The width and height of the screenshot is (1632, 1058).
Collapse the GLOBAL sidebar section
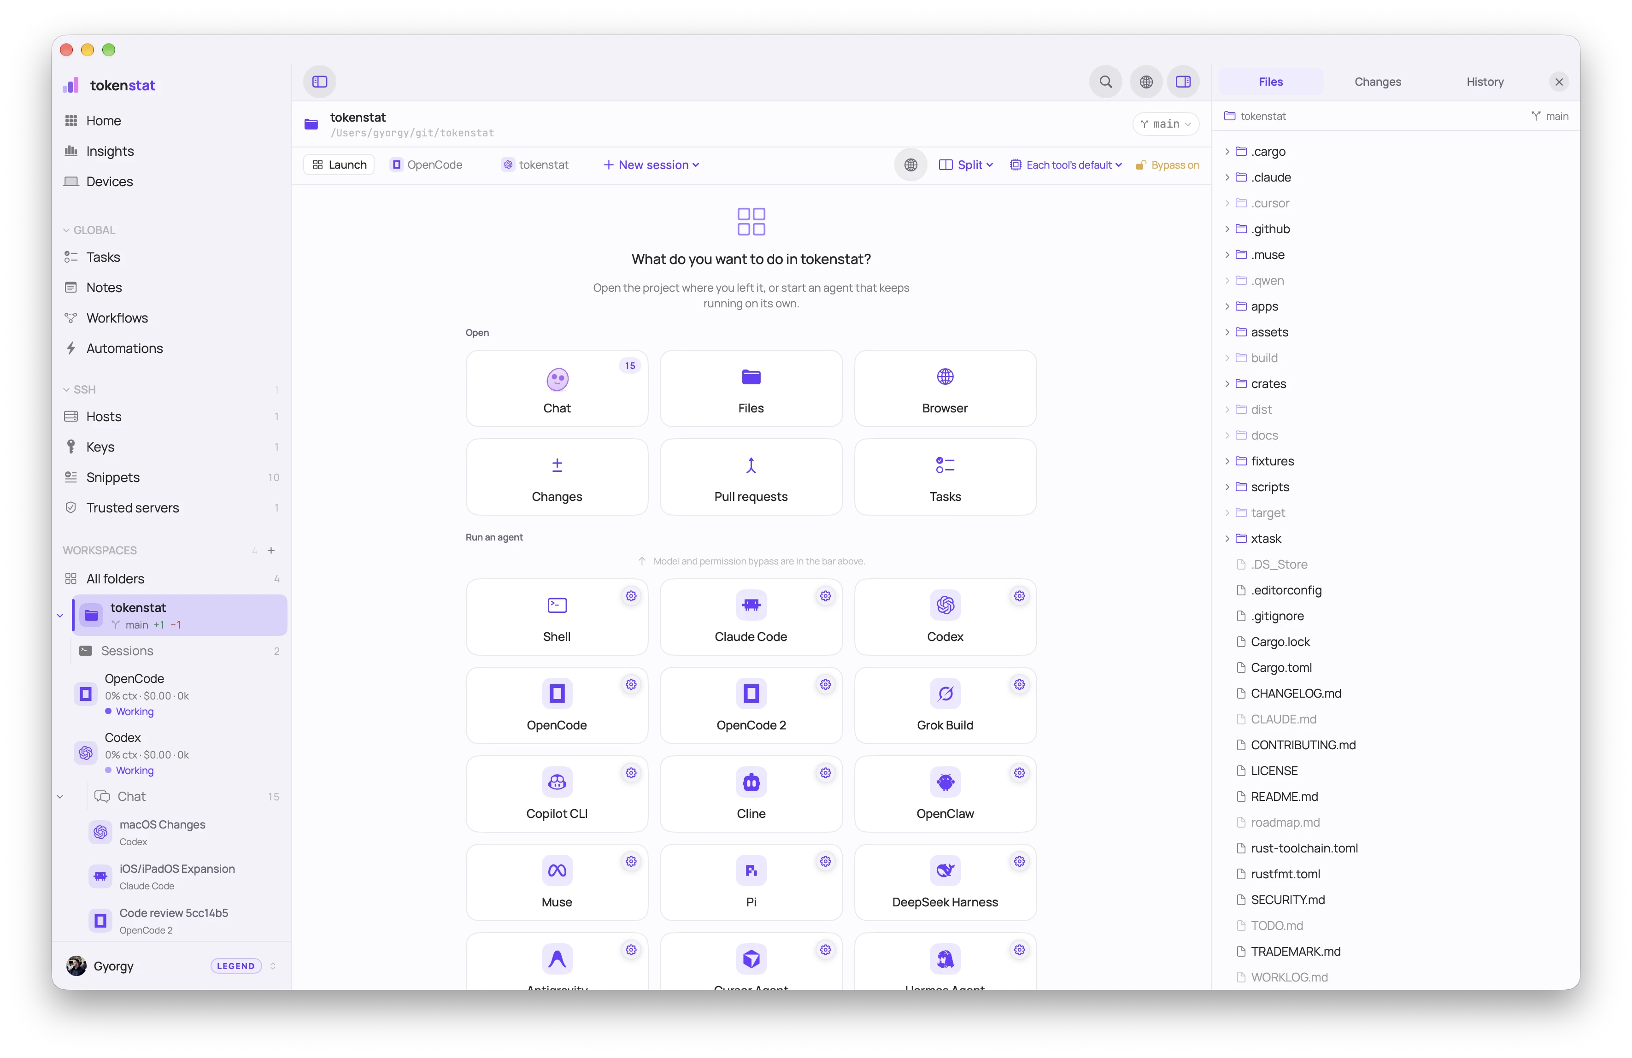pyautogui.click(x=89, y=229)
